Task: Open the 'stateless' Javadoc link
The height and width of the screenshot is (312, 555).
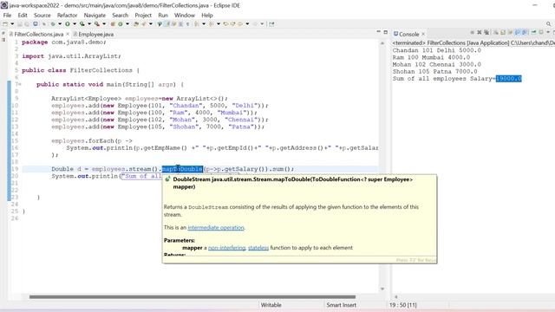Action: 258,248
